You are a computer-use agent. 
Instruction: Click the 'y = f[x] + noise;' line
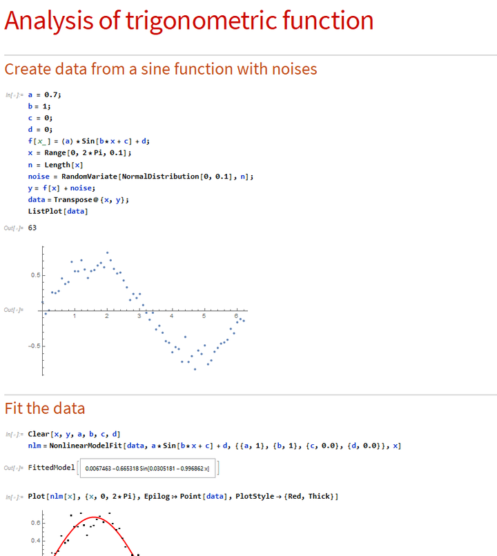(61, 188)
